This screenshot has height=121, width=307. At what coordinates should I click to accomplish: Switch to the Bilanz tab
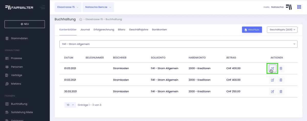[x=122, y=30]
